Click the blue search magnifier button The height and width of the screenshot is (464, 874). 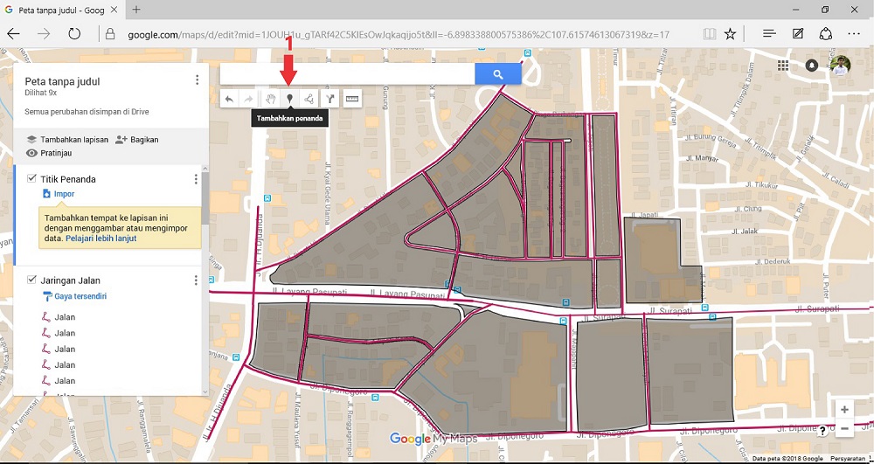coord(498,74)
